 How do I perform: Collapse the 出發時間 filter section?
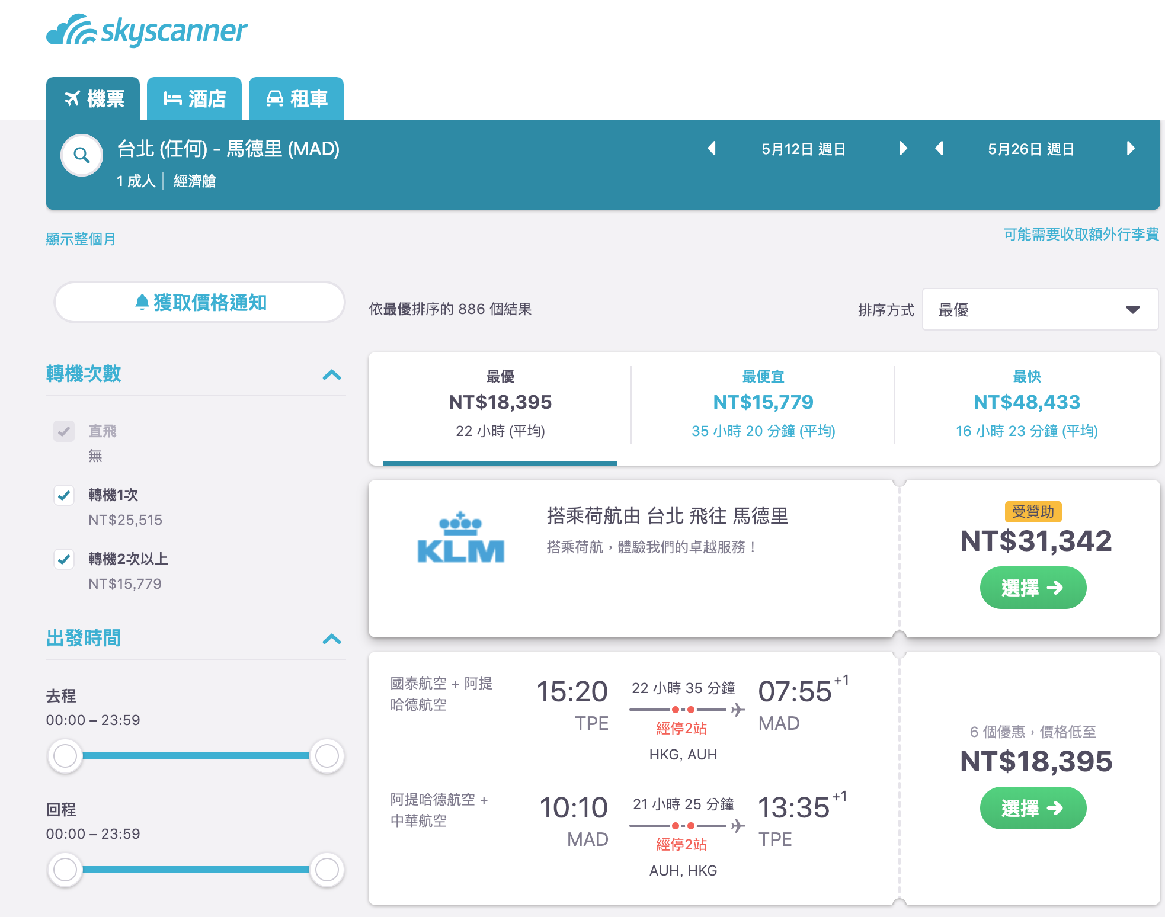pyautogui.click(x=332, y=639)
